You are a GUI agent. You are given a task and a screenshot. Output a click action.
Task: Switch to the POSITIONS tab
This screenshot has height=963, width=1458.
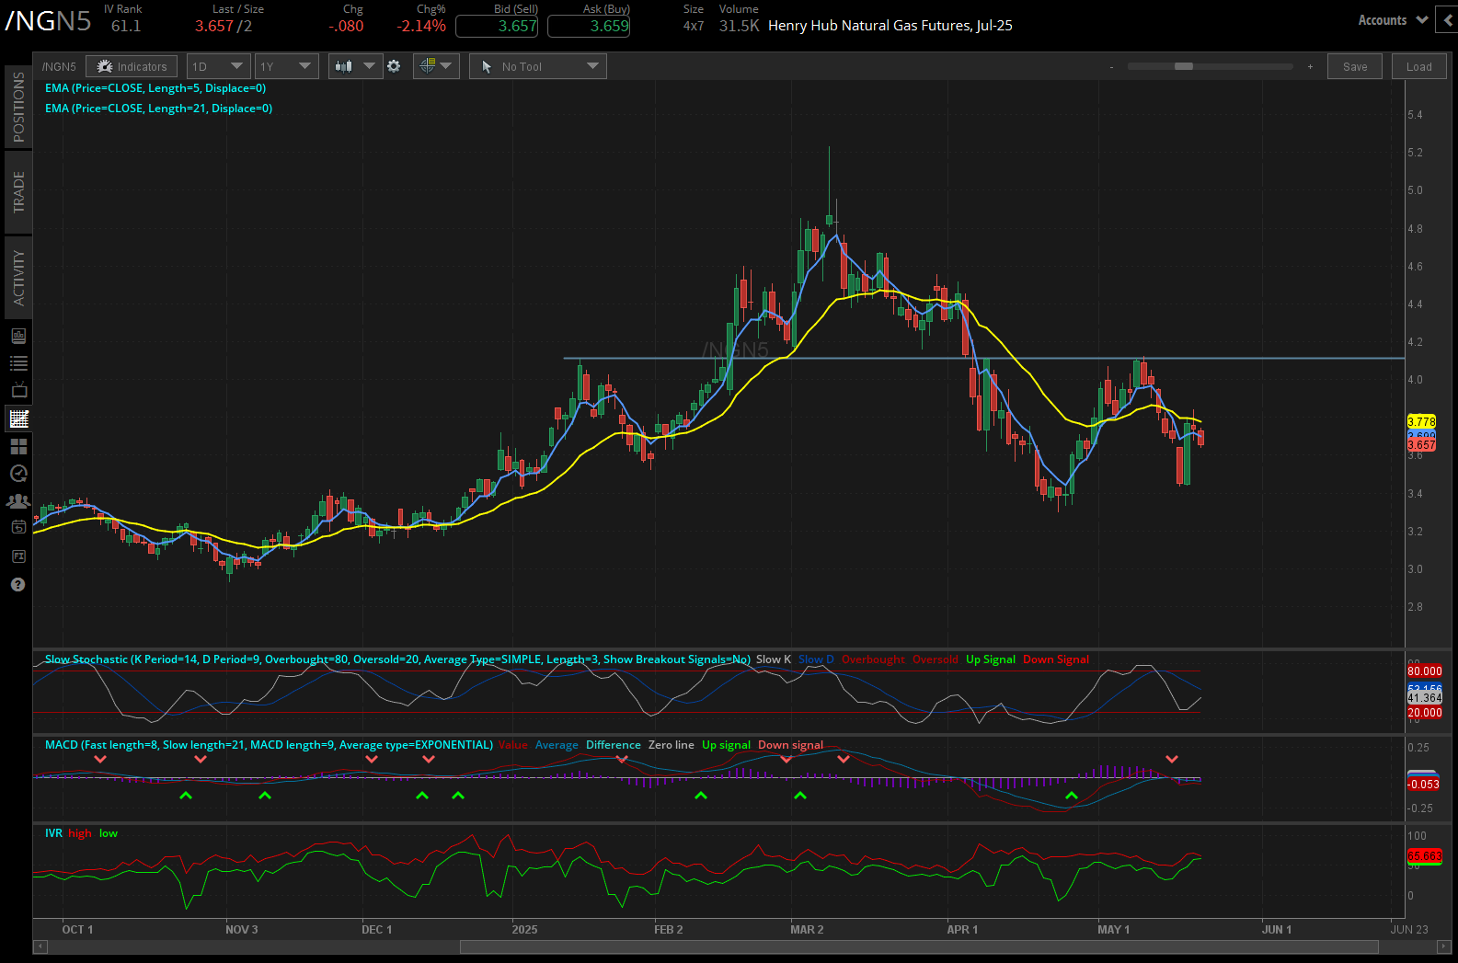[18, 107]
